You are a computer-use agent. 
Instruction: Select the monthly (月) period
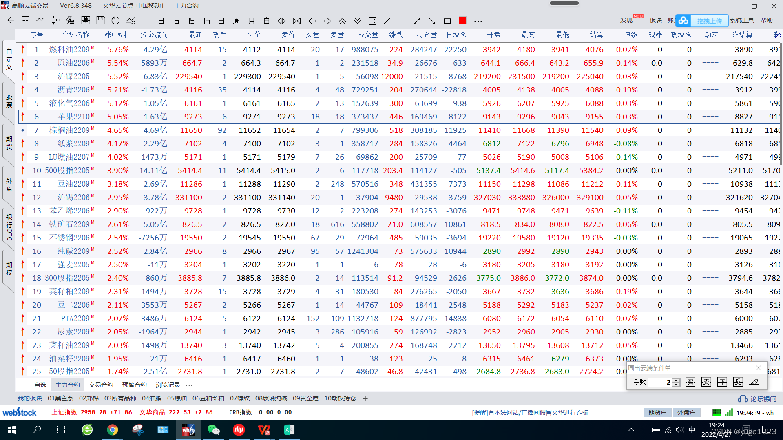[x=252, y=21]
